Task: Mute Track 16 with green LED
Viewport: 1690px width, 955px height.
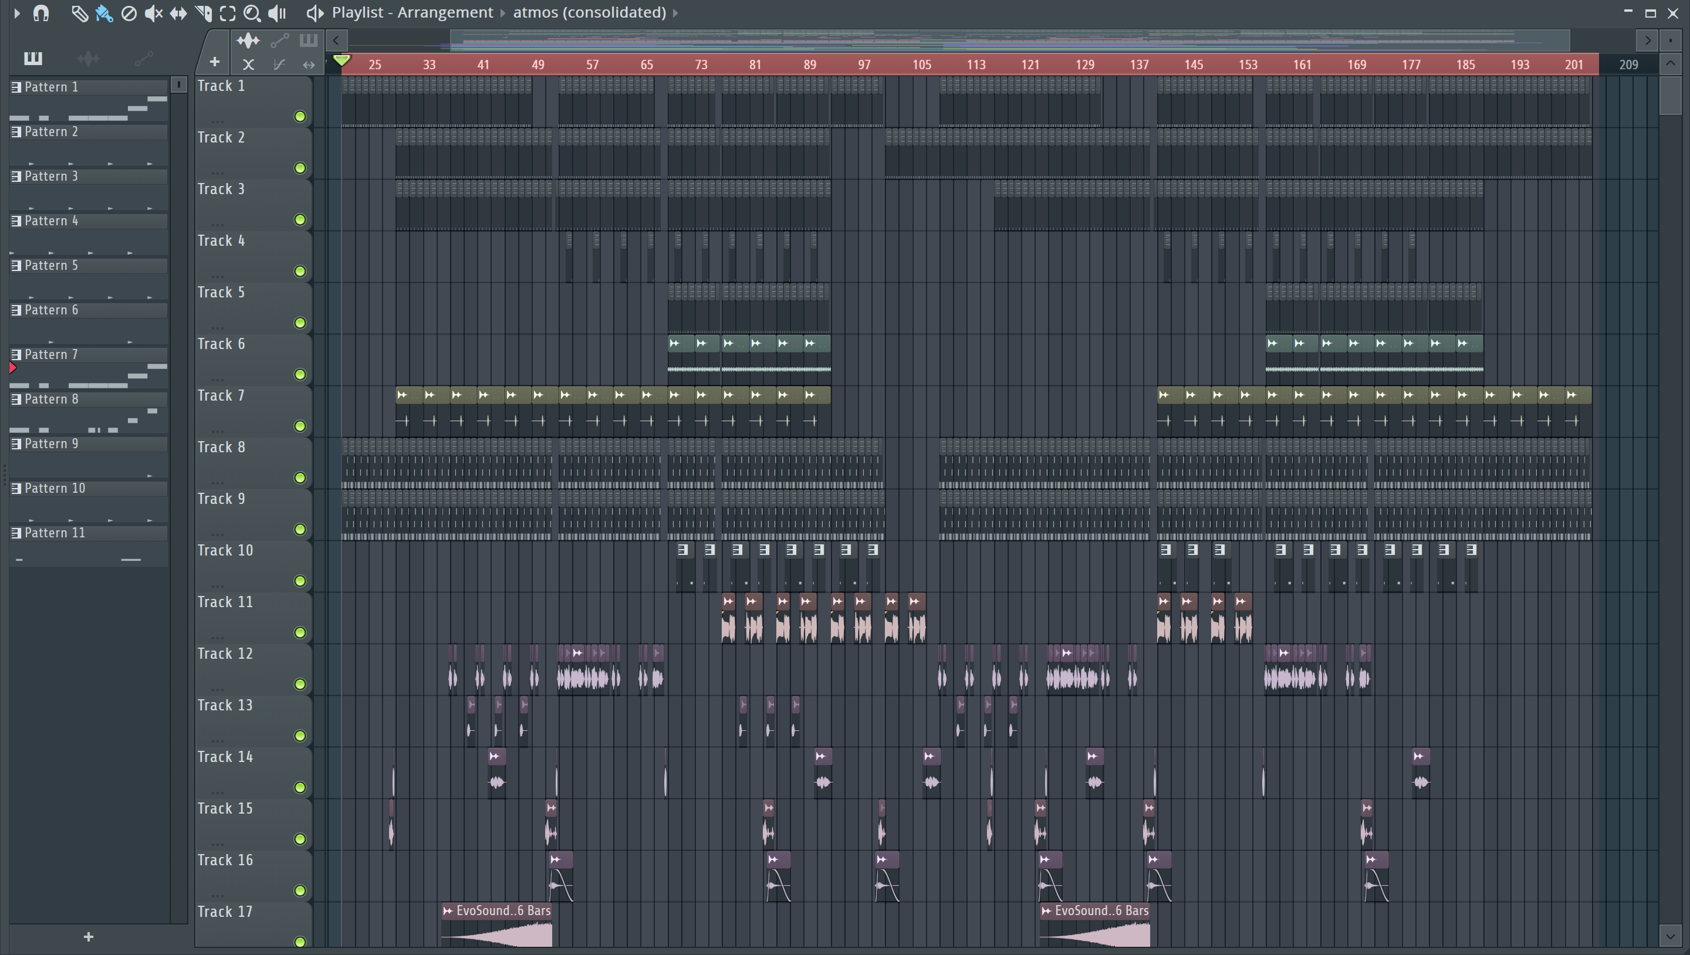Action: click(300, 890)
